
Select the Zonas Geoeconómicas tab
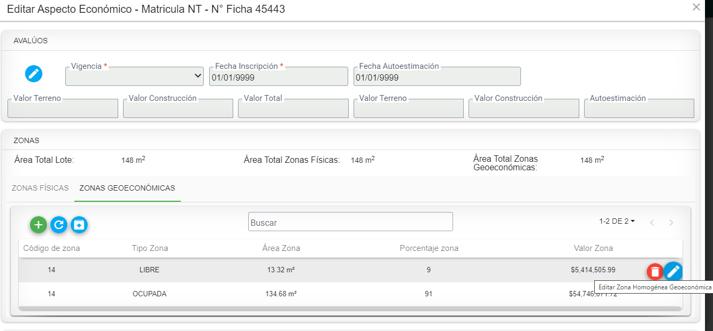tap(127, 188)
